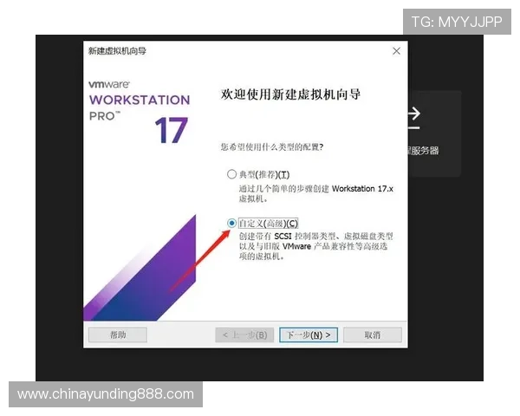Image resolution: width=520 pixels, height=416 pixels.
Task: Click the arrow icon in the background window
Action: point(414,119)
